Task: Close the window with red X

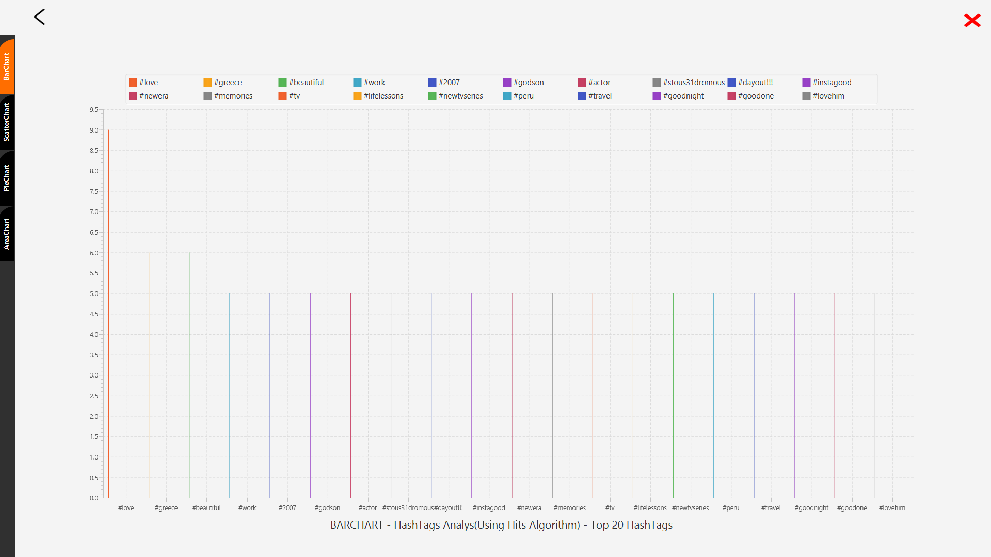Action: 972,21
